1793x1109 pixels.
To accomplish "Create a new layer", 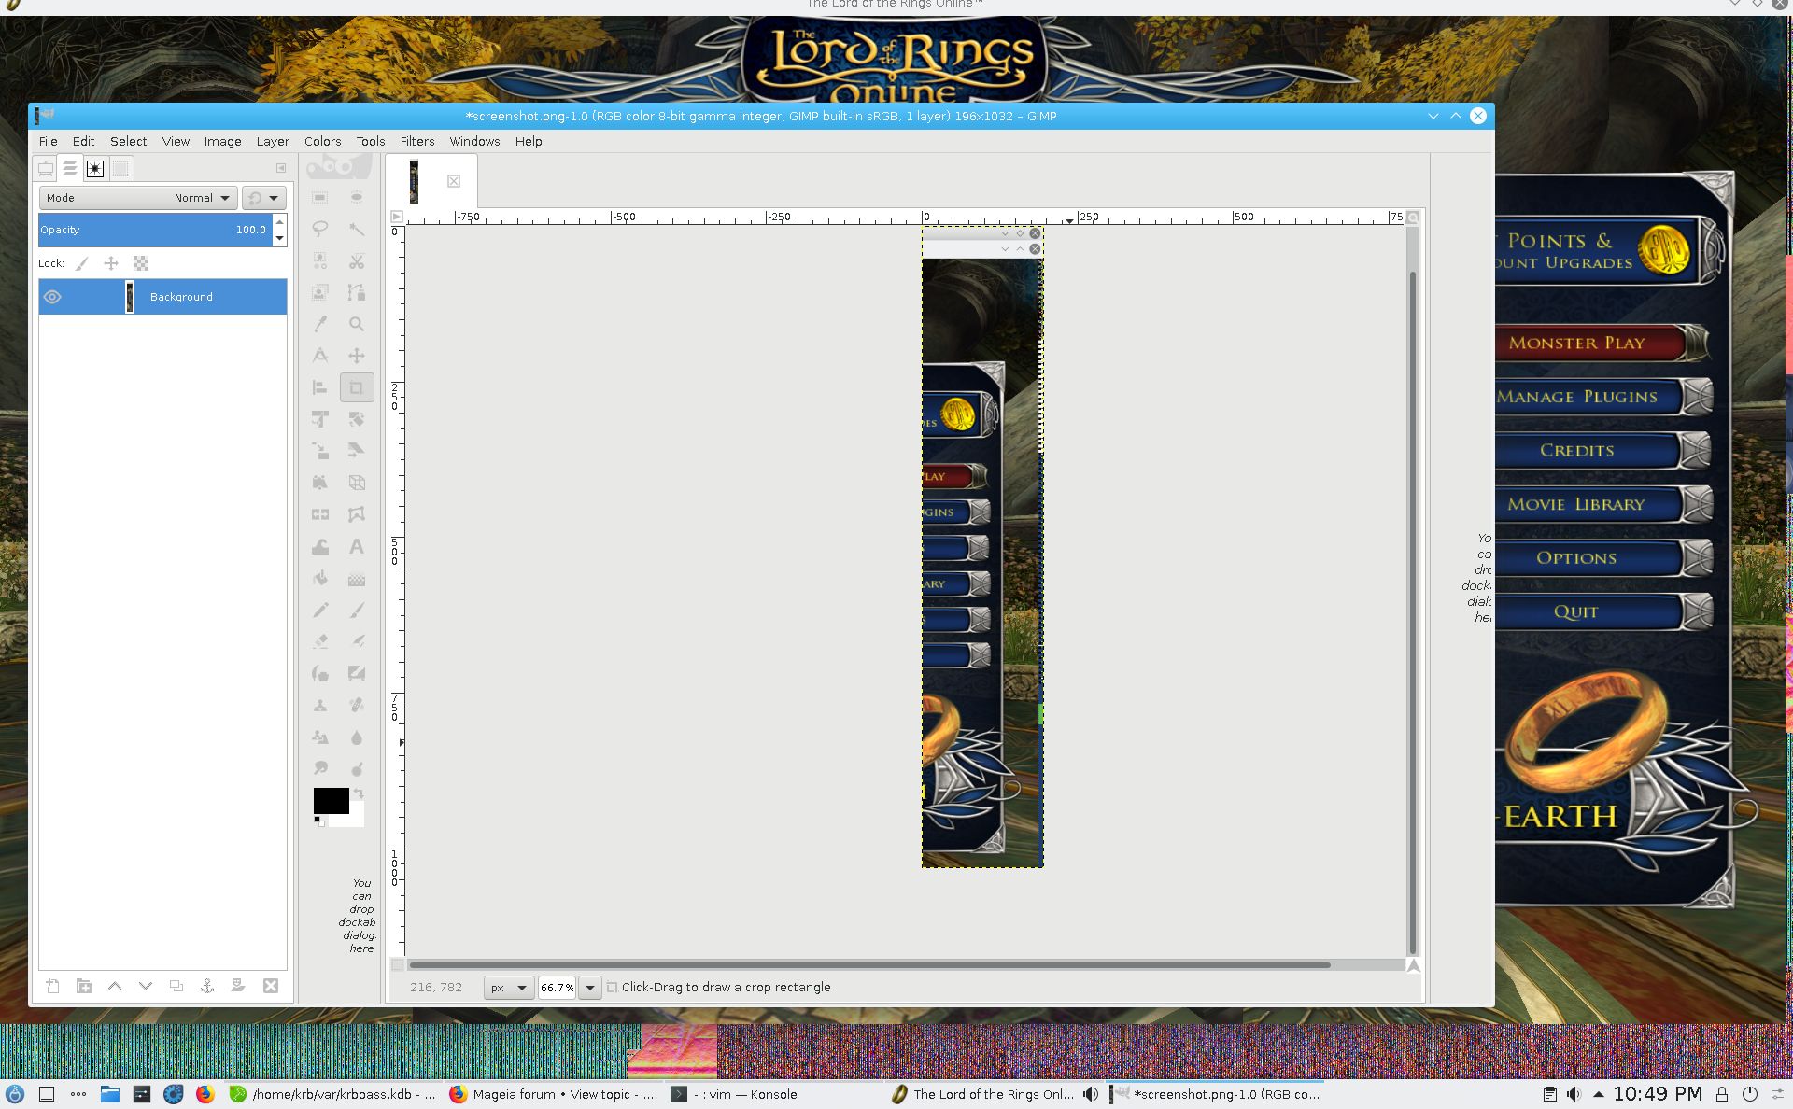I will 53,986.
